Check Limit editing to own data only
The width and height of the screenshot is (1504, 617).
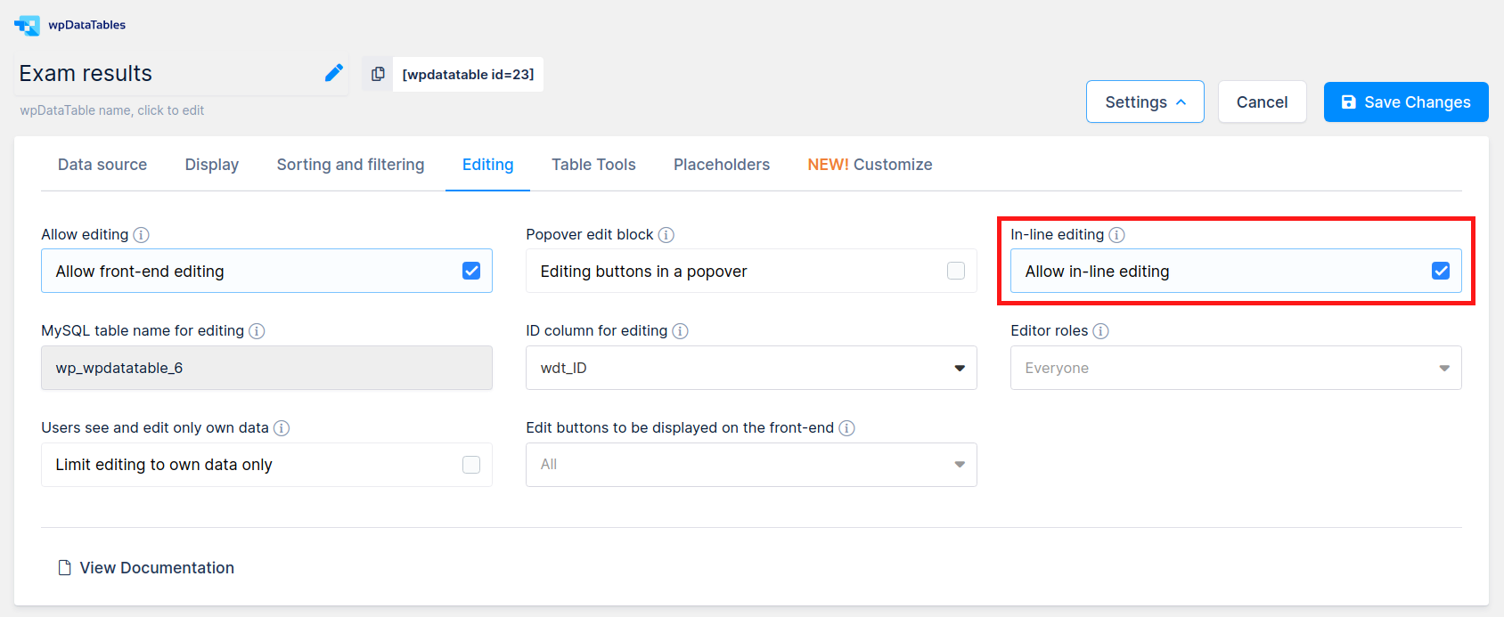pos(471,465)
